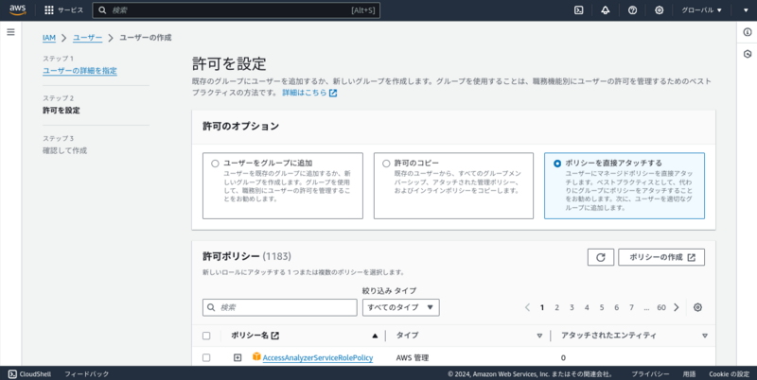
Task: Launch CloudShell from top bar icon
Action: pos(578,10)
